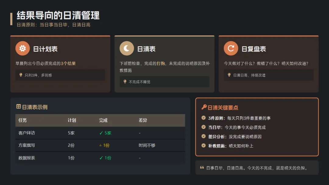
Task: Click the check circle next to 差异分析
Action: click(x=203, y=136)
